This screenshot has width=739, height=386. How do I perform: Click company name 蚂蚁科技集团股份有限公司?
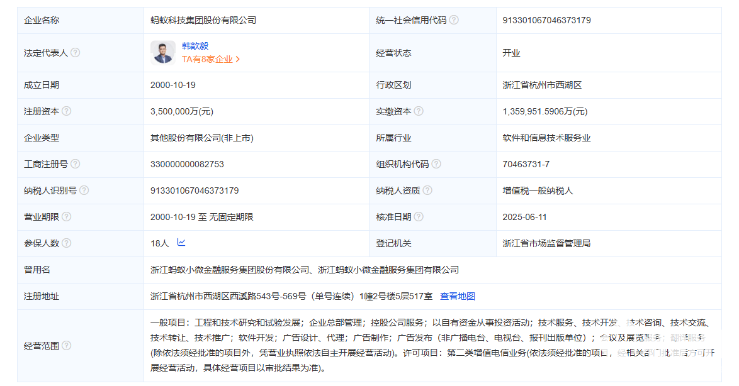click(203, 20)
